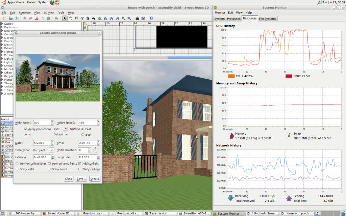Open Sweet Home 3D help icon
Screen dimensions: 346x216
point(151,18)
